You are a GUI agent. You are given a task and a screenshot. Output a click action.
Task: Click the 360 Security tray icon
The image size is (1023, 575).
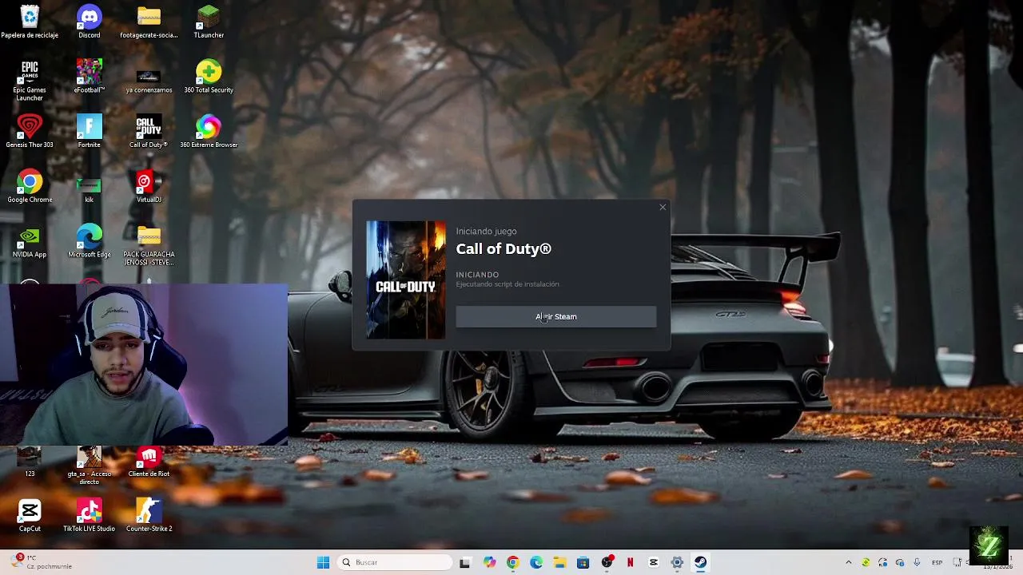pos(866,562)
